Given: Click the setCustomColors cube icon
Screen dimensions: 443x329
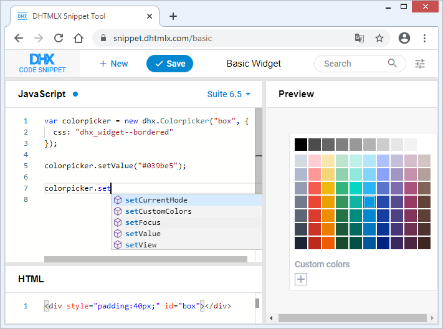Looking at the screenshot, I should [x=118, y=211].
